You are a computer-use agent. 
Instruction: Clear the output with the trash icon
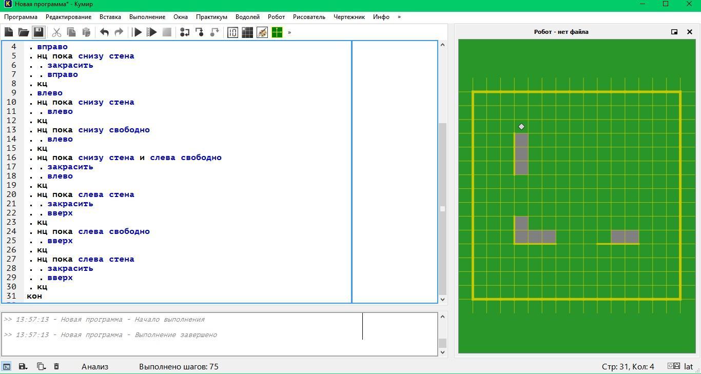click(x=56, y=366)
